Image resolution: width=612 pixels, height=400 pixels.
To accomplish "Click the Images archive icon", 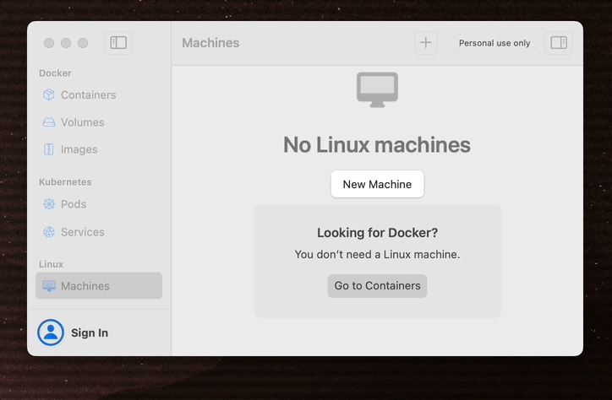I will click(x=49, y=149).
